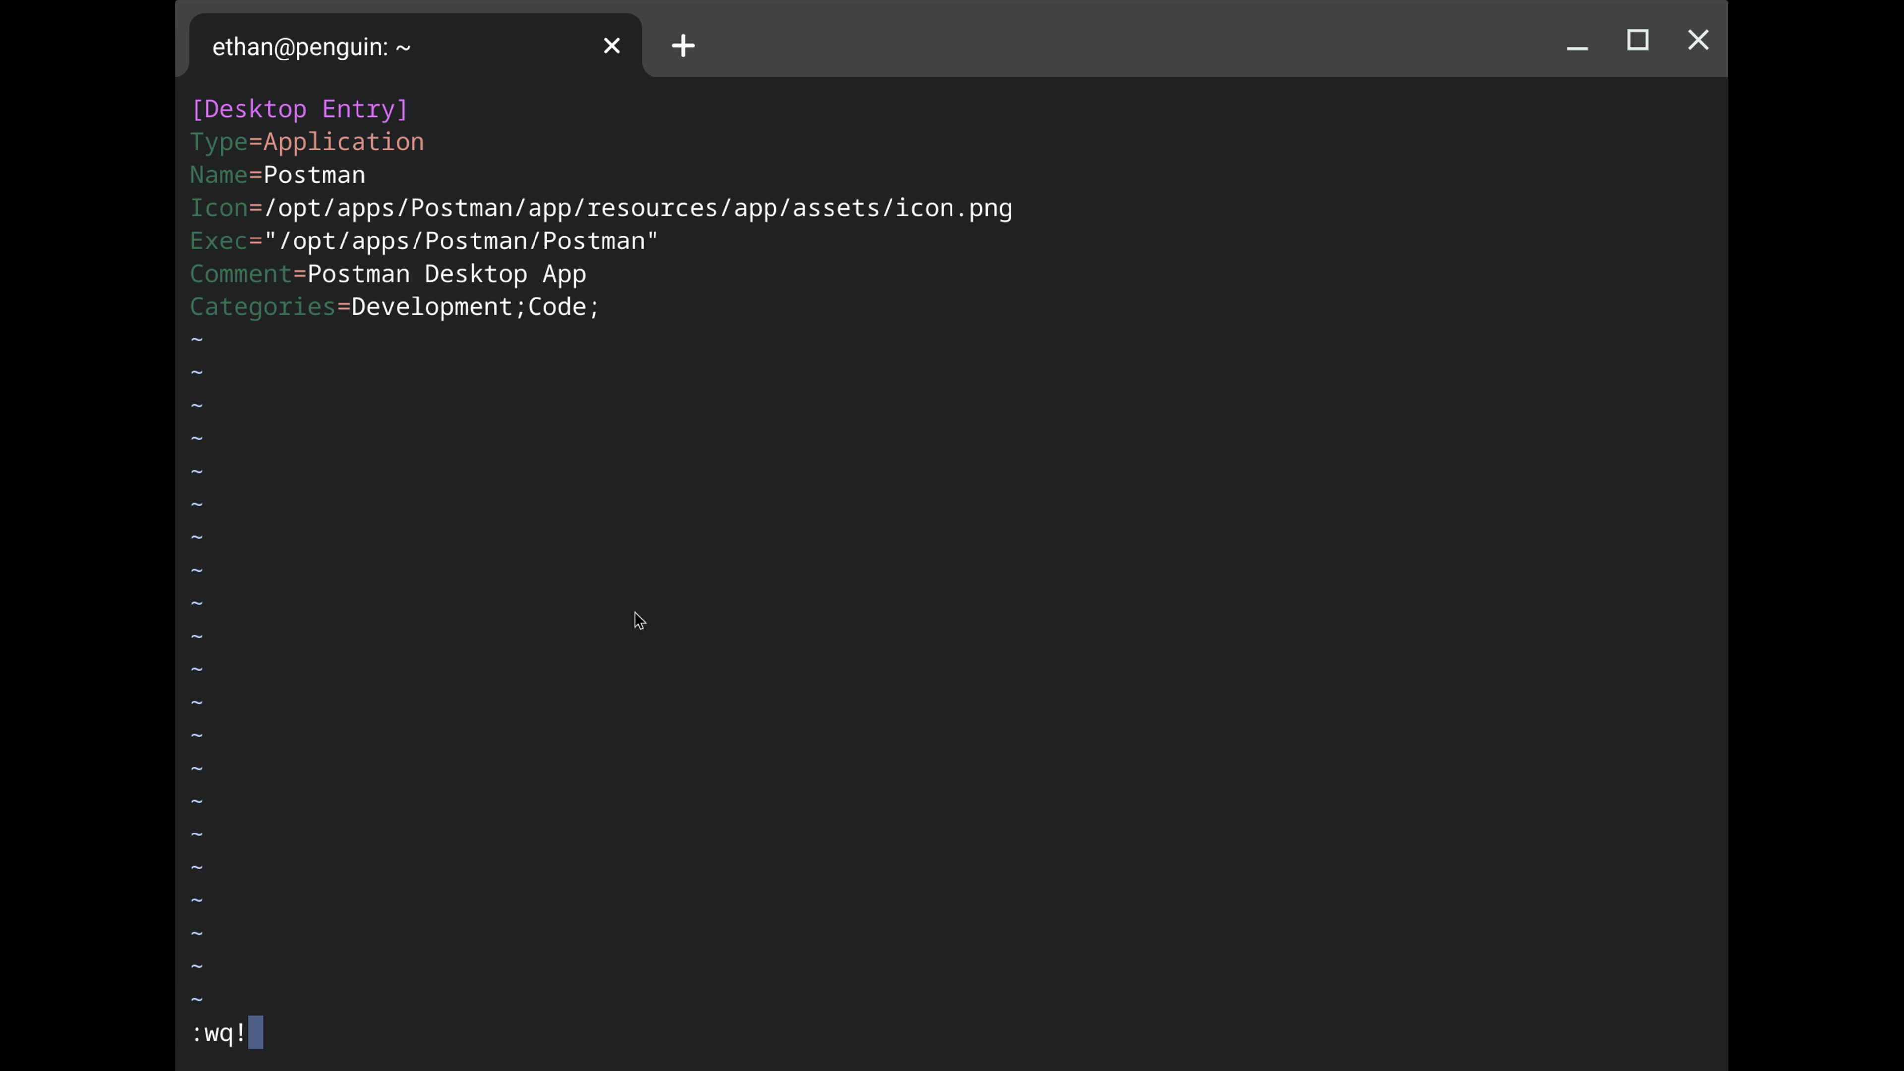This screenshot has width=1904, height=1071.
Task: Click the Type=Application line
Action: coord(307,142)
